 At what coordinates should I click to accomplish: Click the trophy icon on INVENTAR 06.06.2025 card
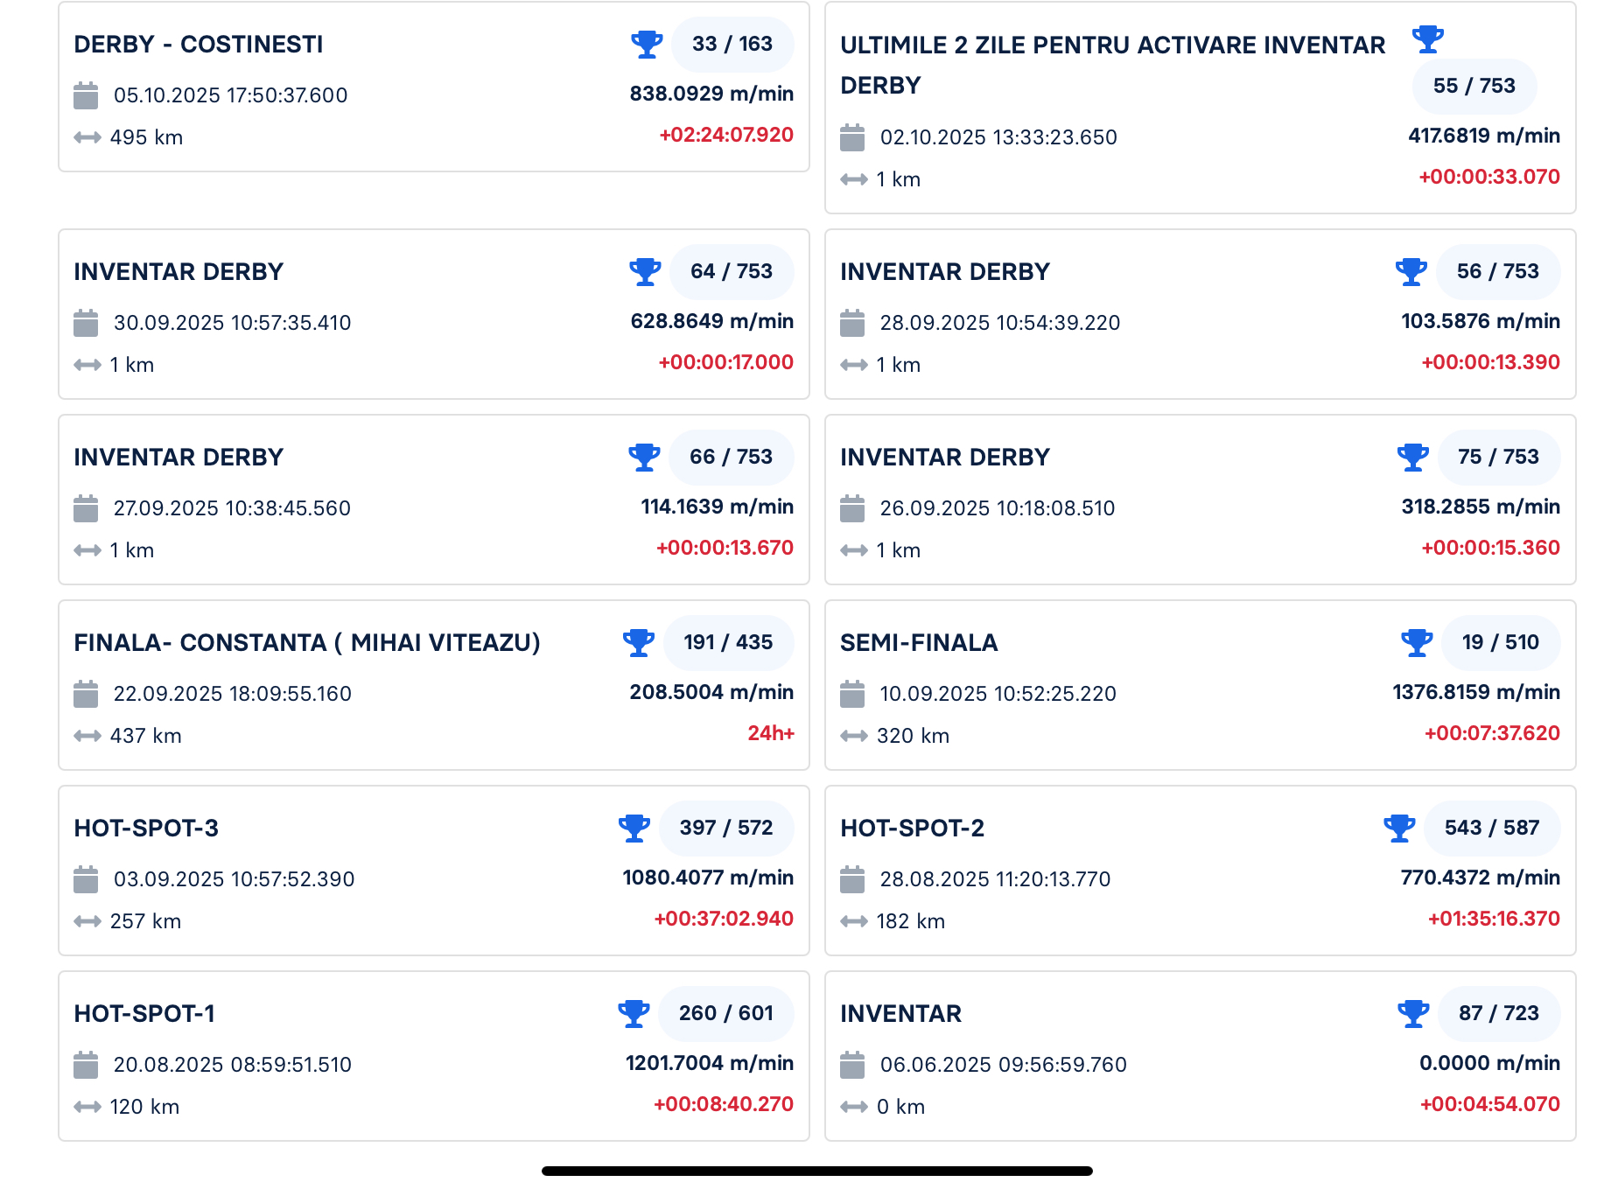(x=1413, y=1013)
